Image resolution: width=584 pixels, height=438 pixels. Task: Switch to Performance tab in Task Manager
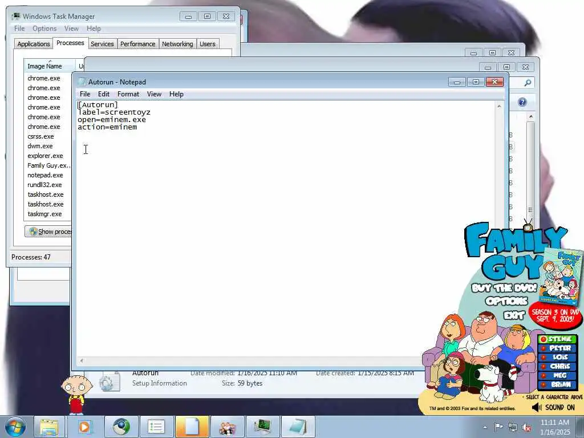click(137, 44)
